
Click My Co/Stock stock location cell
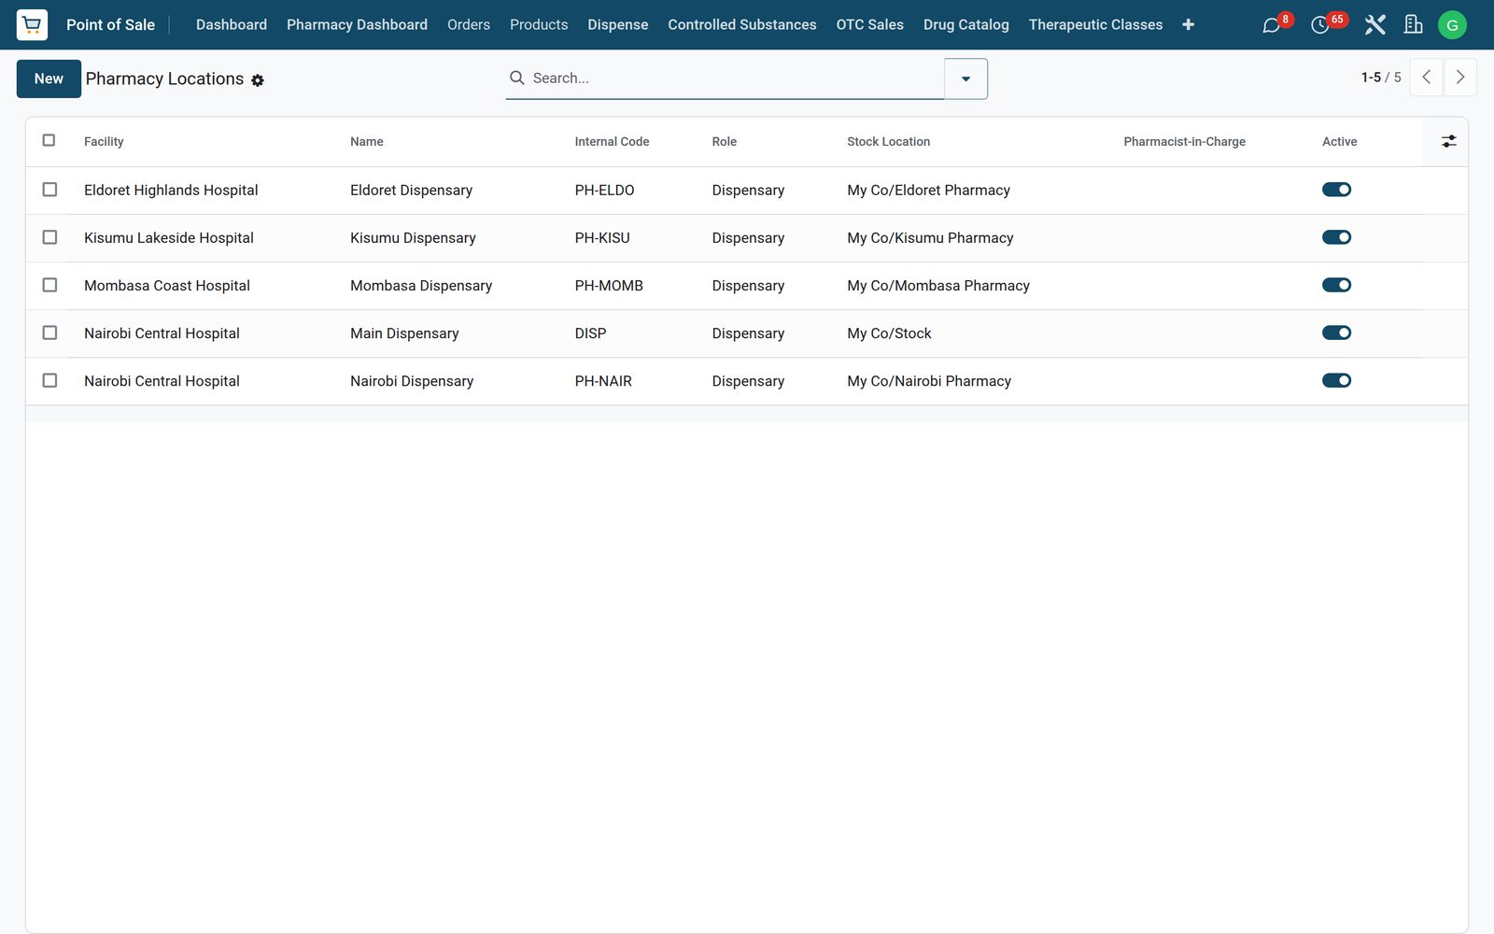point(889,333)
